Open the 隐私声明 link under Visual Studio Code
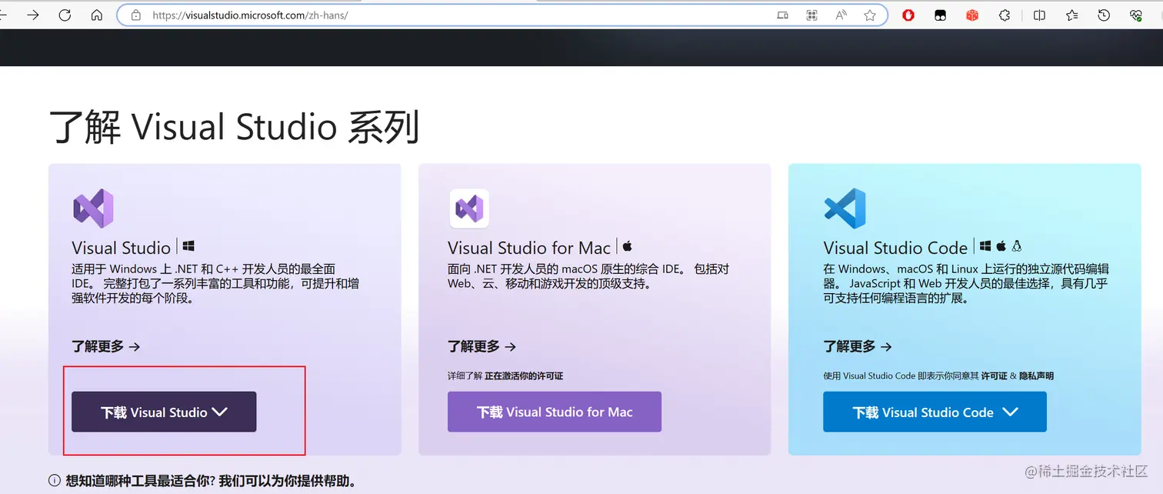This screenshot has width=1163, height=494. (x=1036, y=376)
